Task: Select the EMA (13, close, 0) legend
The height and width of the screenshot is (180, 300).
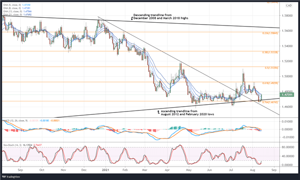Action: tap(17, 11)
